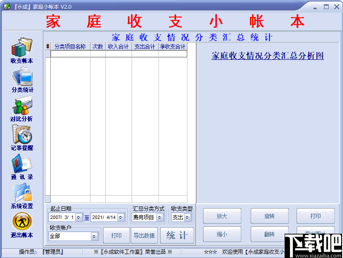Open the 对比分析 comparison icon
Screen dimensions: 343x258
[x=22, y=109]
